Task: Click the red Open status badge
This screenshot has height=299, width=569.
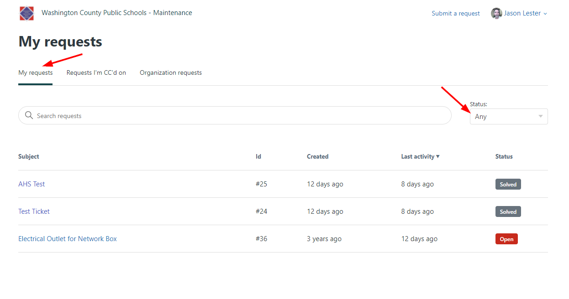Action: click(x=506, y=239)
